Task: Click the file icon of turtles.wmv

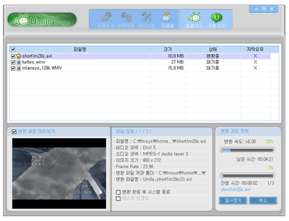Action: (x=19, y=62)
